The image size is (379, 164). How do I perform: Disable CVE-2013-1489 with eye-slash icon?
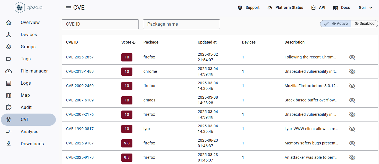coord(352,72)
